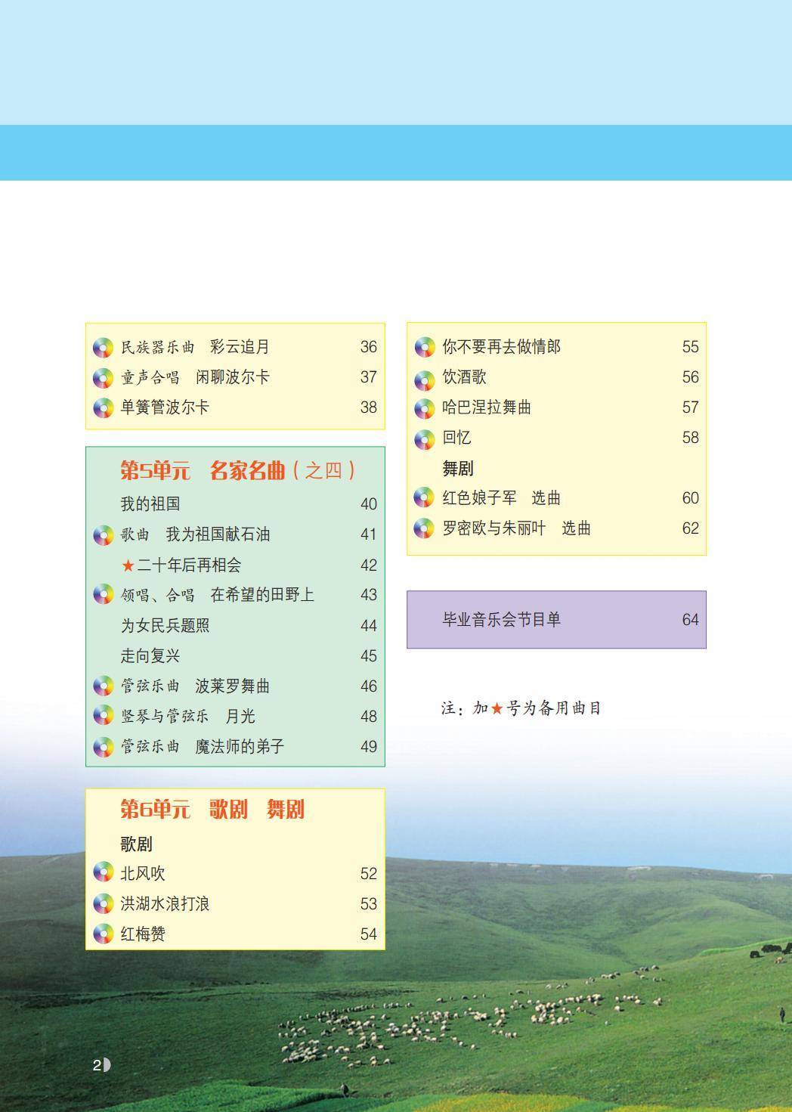Click the CD icon beside 红色娘子军
This screenshot has height=1112, width=792.
[x=425, y=499]
